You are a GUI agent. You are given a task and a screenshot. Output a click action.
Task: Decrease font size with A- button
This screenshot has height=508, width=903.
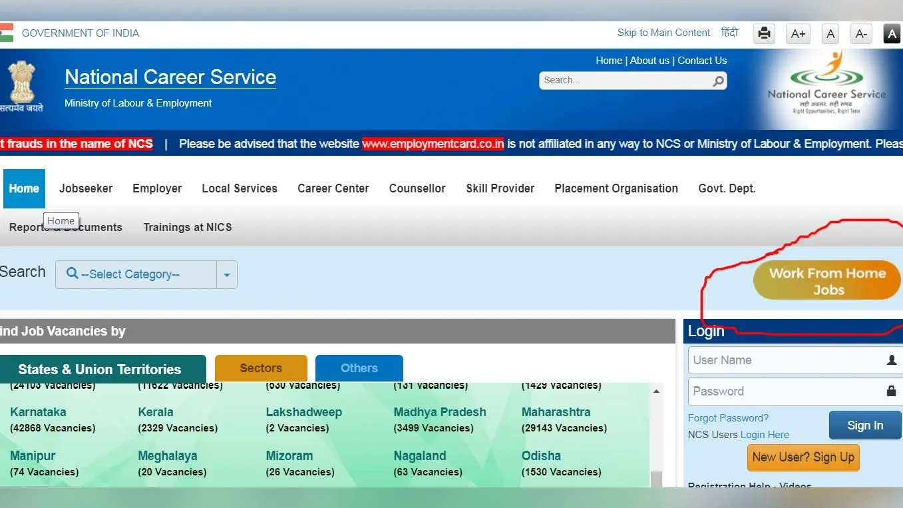coord(861,33)
